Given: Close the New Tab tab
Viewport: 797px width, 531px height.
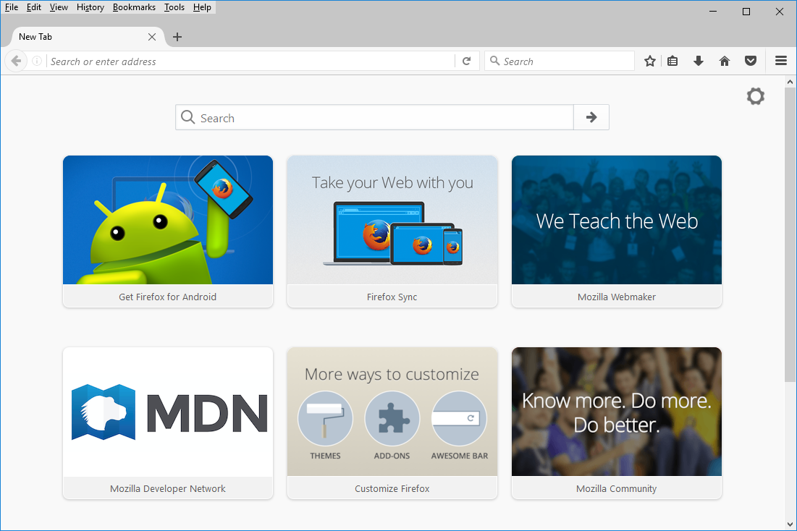Looking at the screenshot, I should tap(151, 37).
